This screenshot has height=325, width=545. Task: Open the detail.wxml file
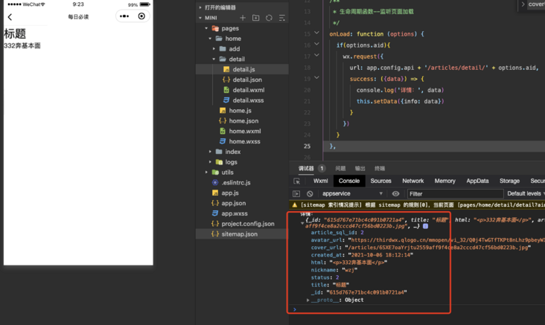point(248,90)
